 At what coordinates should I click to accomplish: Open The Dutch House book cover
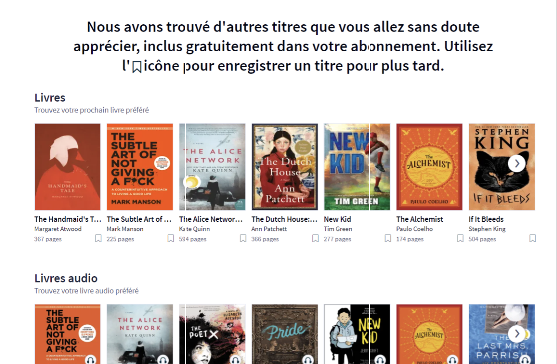pos(284,167)
